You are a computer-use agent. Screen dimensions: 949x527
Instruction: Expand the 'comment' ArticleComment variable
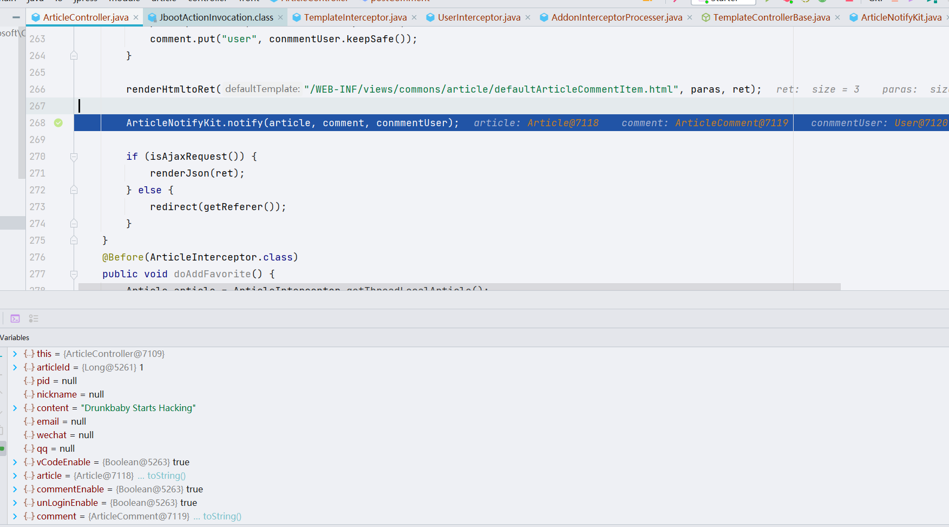(x=15, y=516)
